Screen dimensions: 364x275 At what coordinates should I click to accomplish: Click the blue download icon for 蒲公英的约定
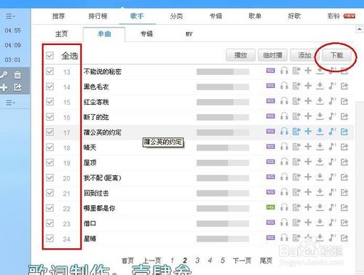click(x=320, y=132)
